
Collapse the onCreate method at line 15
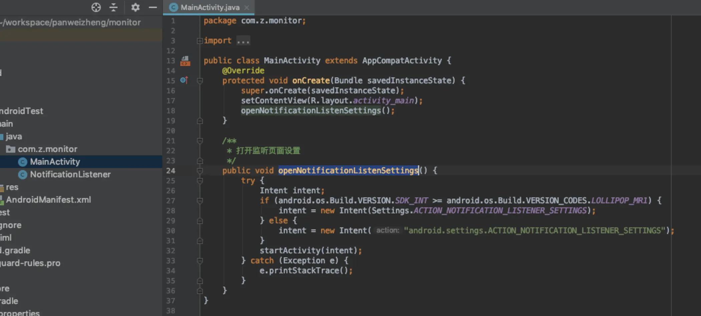click(x=200, y=81)
